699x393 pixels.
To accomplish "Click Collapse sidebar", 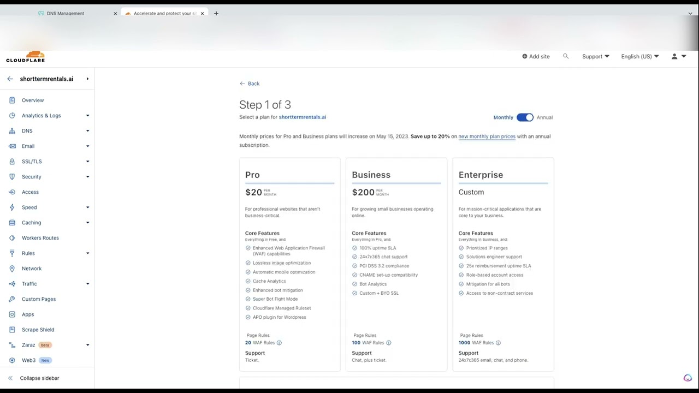I will tap(34, 378).
